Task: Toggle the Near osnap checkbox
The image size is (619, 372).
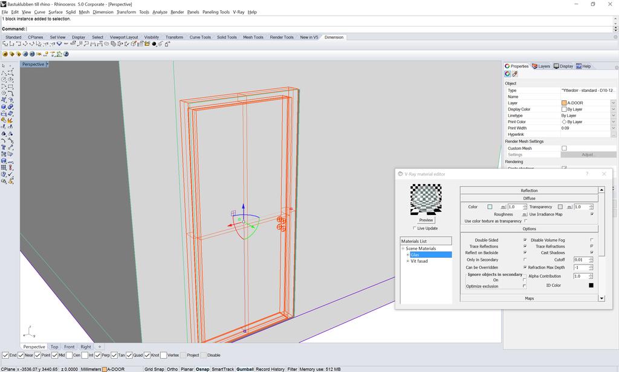Action: [21, 355]
